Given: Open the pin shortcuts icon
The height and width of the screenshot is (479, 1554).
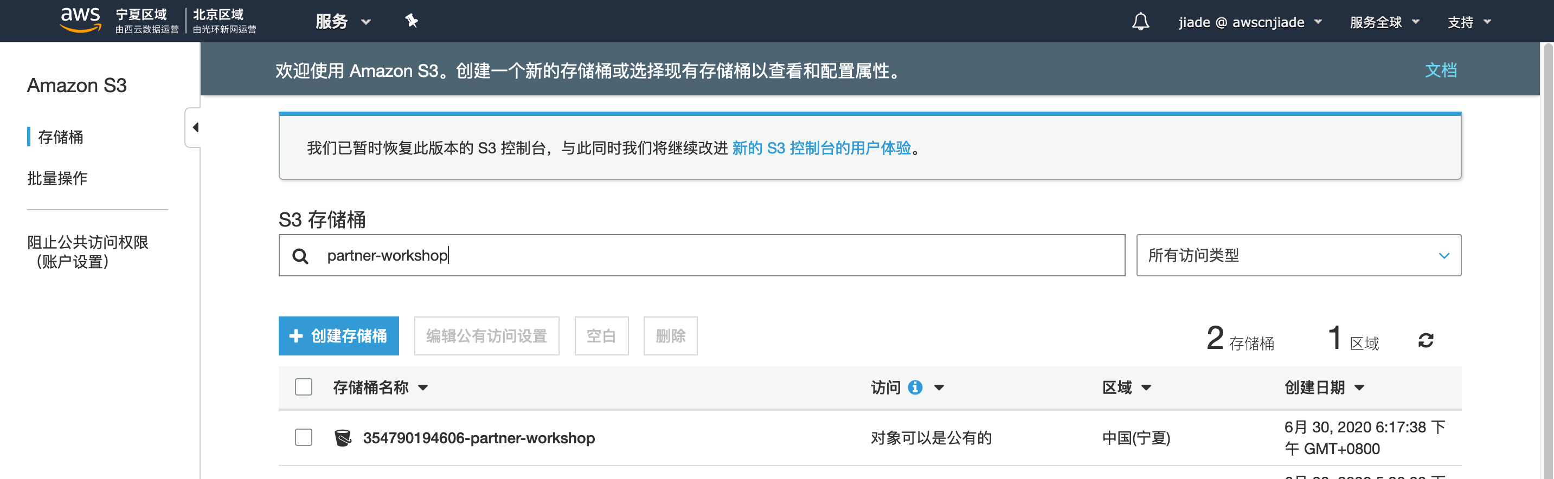Looking at the screenshot, I should pos(412,21).
